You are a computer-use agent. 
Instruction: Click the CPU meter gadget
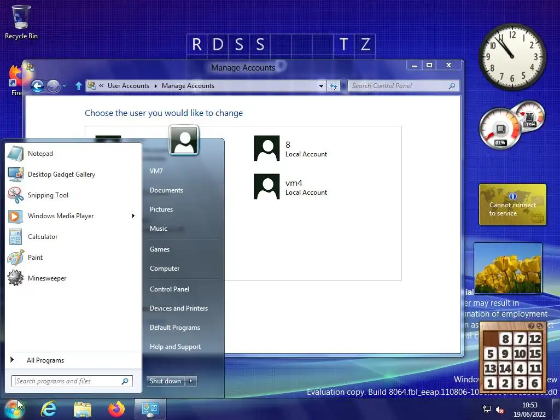click(500, 129)
